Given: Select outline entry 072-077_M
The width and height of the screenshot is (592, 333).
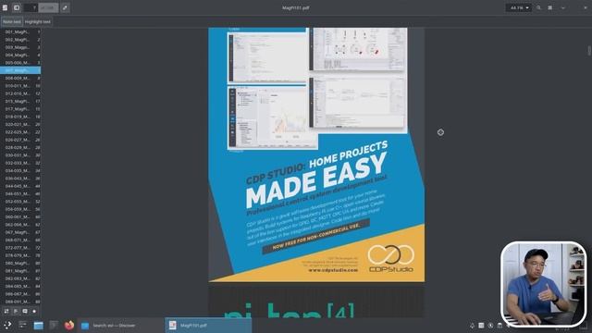Looking at the screenshot, I should click(x=20, y=248).
